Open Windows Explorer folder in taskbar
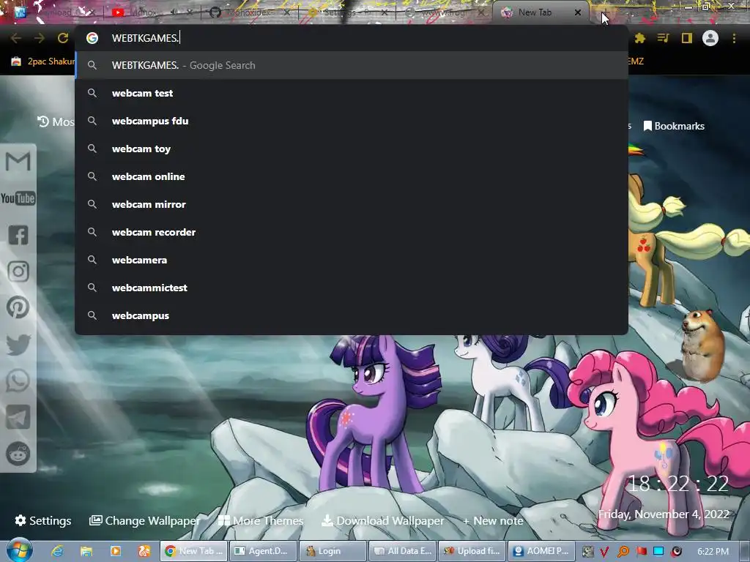 86,551
